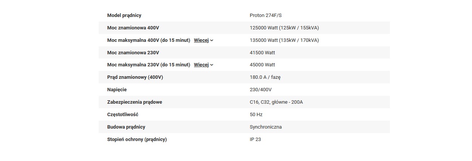Click the 50 Hz frequency value
Image resolution: width=472 pixels, height=161 pixels.
(x=256, y=115)
